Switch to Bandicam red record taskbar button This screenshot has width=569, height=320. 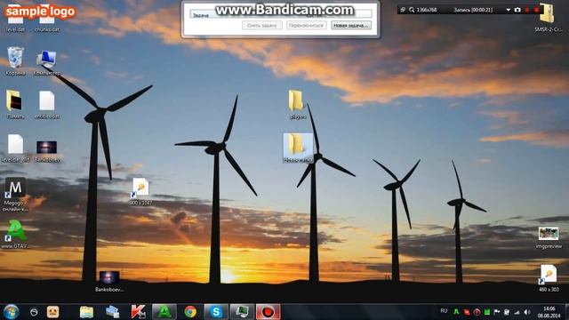[x=268, y=312]
